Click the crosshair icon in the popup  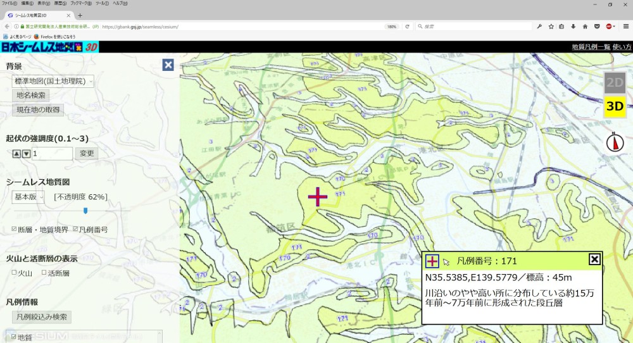point(432,261)
